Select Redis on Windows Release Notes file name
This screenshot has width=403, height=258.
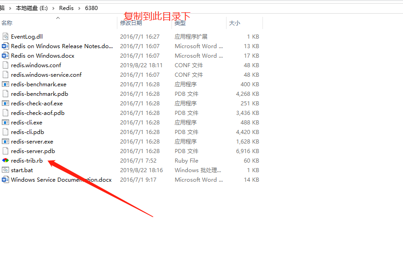point(62,46)
